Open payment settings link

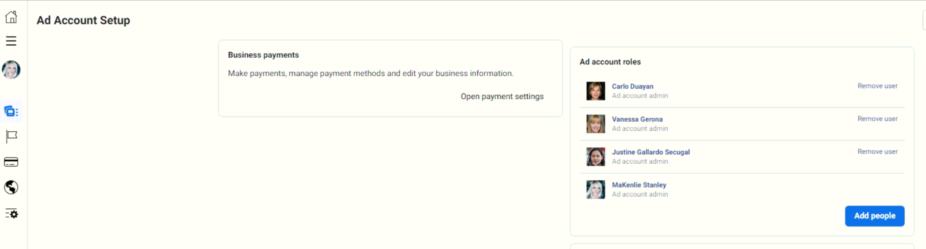[502, 97]
